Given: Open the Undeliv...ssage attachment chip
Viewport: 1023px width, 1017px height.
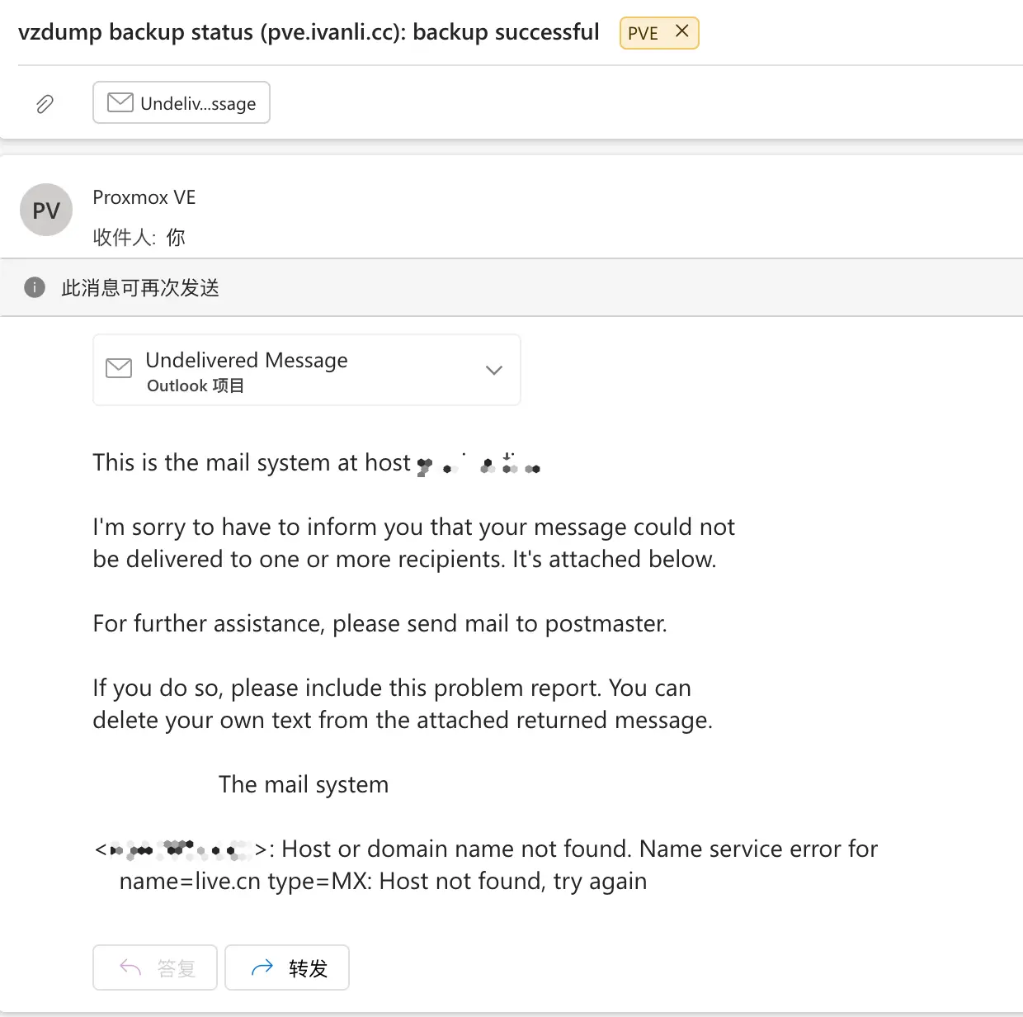Looking at the screenshot, I should pos(181,102).
